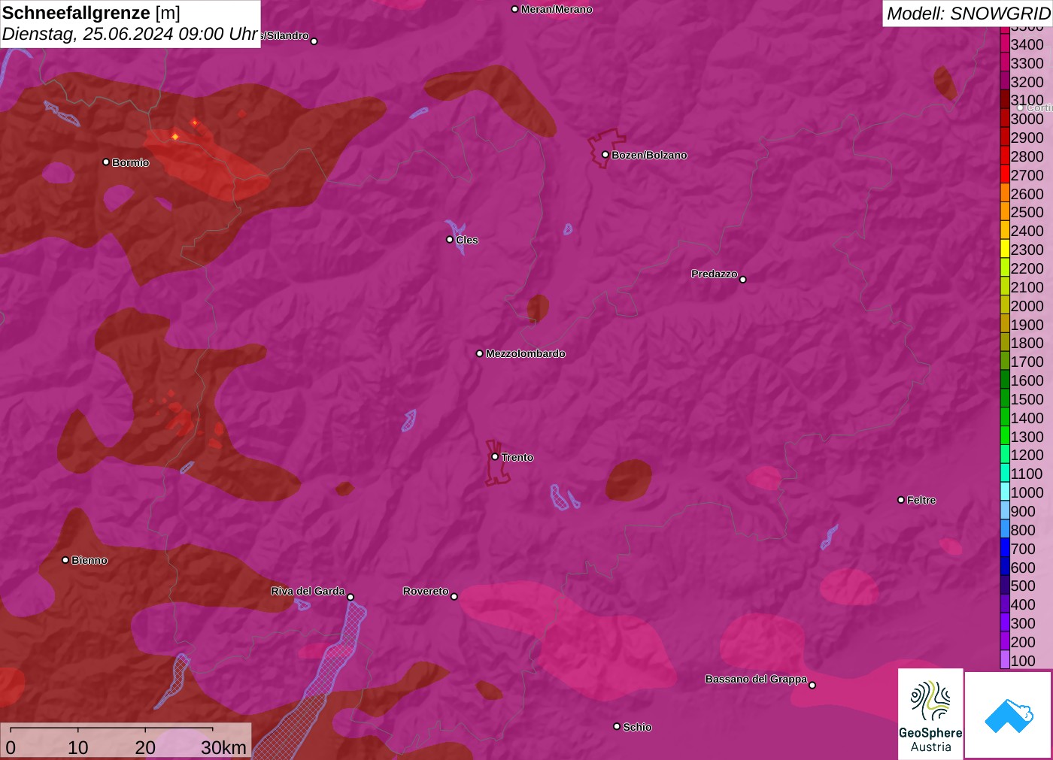Image resolution: width=1053 pixels, height=760 pixels.
Task: Select the dark green 1600 legend swatch
Action: tap(1005, 380)
